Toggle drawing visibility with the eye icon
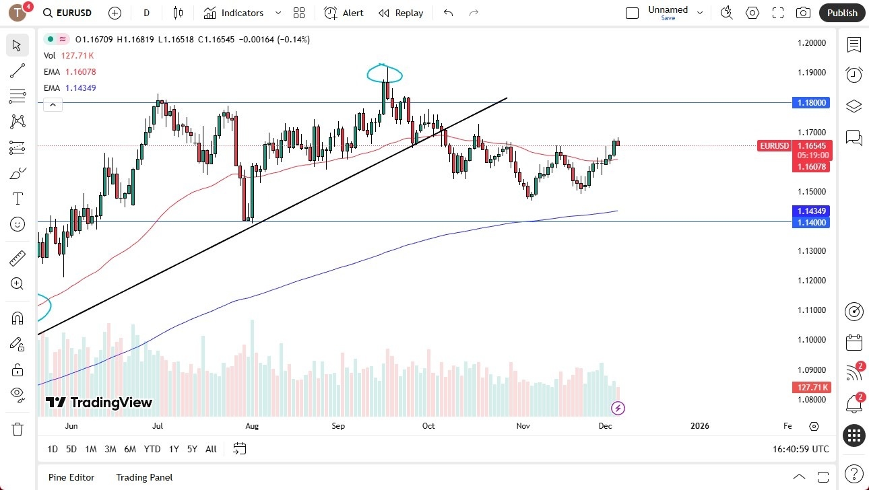The width and height of the screenshot is (869, 490). [x=17, y=394]
